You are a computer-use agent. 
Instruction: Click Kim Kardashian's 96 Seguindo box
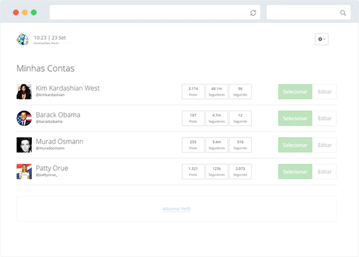240,91
